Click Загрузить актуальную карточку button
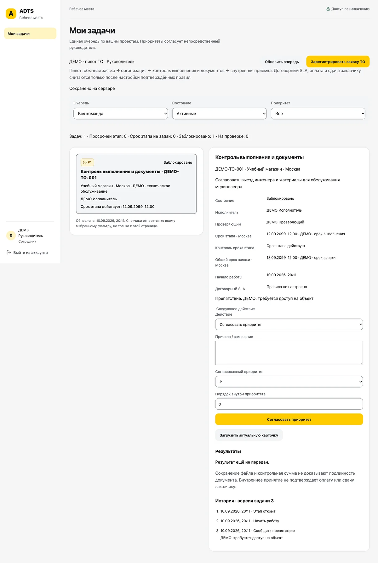Image resolution: width=378 pixels, height=563 pixels. [249, 435]
